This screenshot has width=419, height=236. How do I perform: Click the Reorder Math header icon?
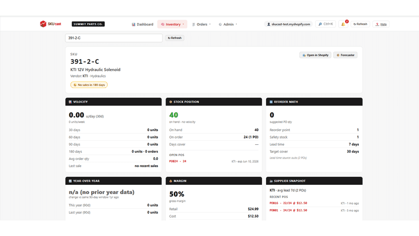[x=271, y=102]
